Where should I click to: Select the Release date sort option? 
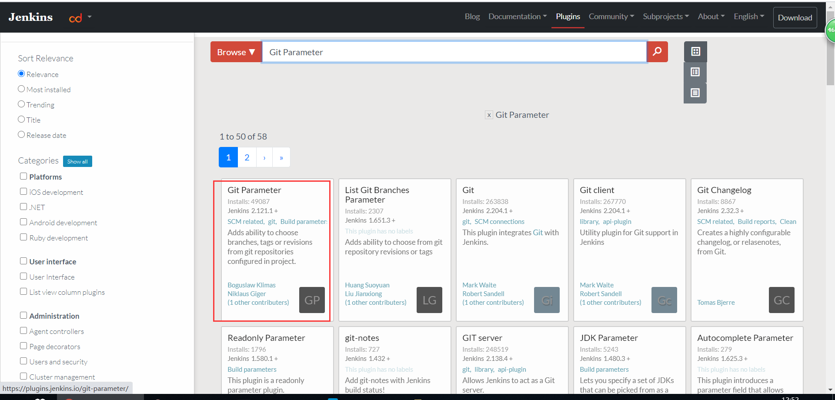point(21,135)
